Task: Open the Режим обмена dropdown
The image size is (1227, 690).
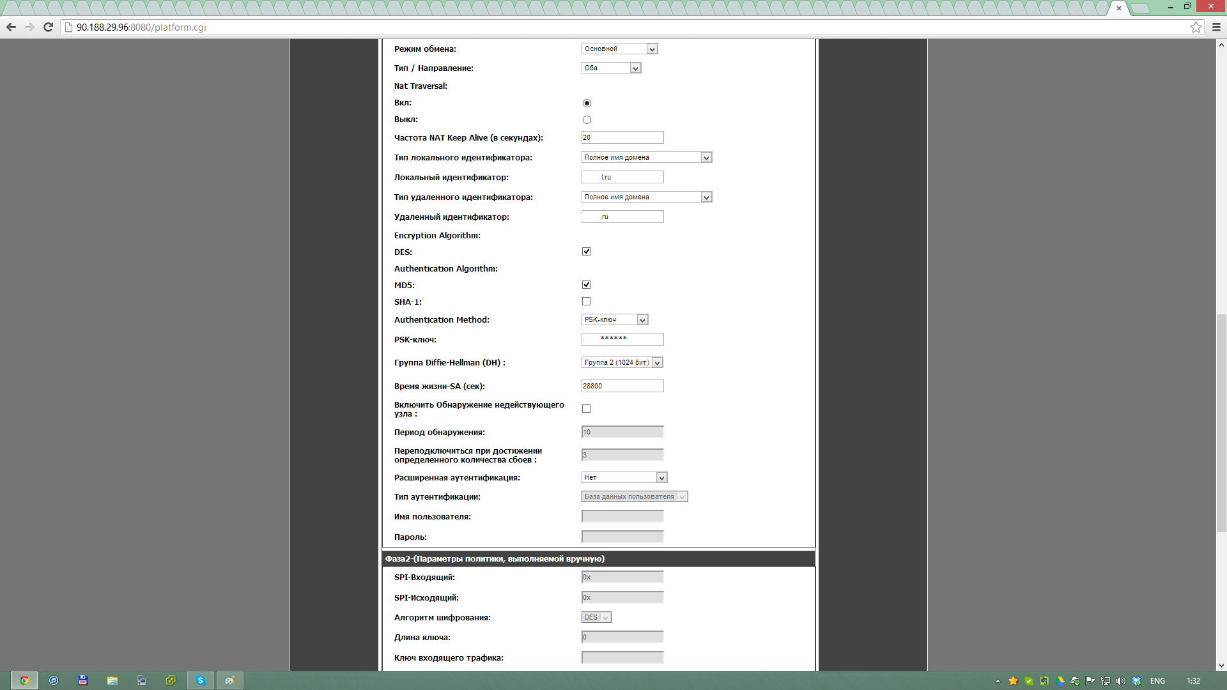Action: click(x=619, y=49)
